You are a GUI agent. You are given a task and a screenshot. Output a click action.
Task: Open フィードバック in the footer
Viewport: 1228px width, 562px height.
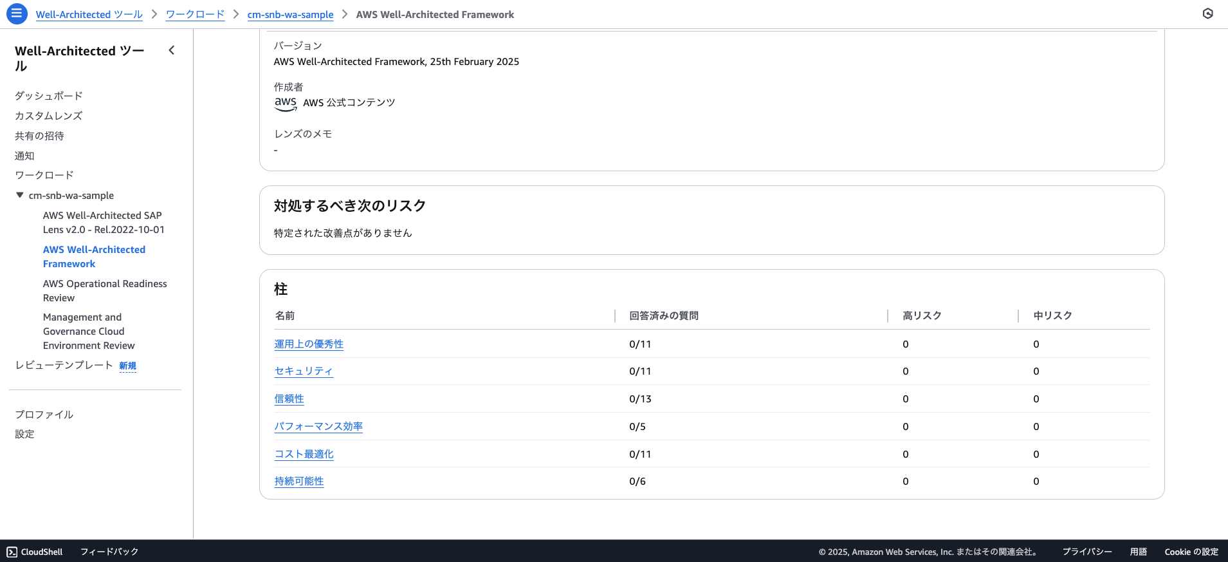coord(109,552)
